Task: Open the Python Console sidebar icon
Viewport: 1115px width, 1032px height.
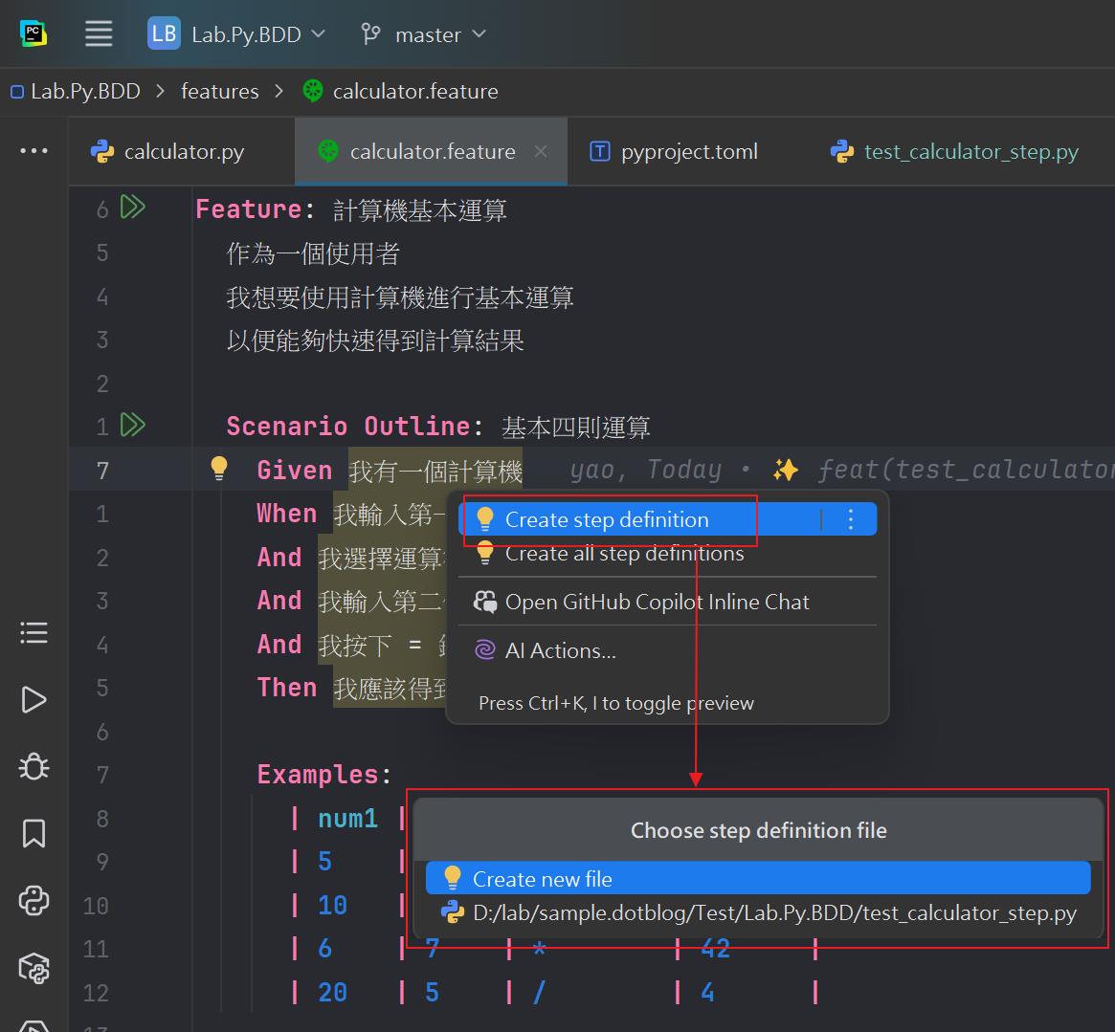Action: point(33,901)
